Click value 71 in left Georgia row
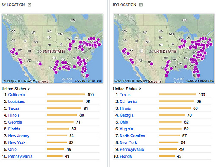 (x=78, y=122)
